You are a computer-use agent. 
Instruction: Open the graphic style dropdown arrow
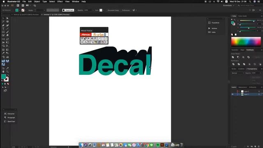(104, 10)
